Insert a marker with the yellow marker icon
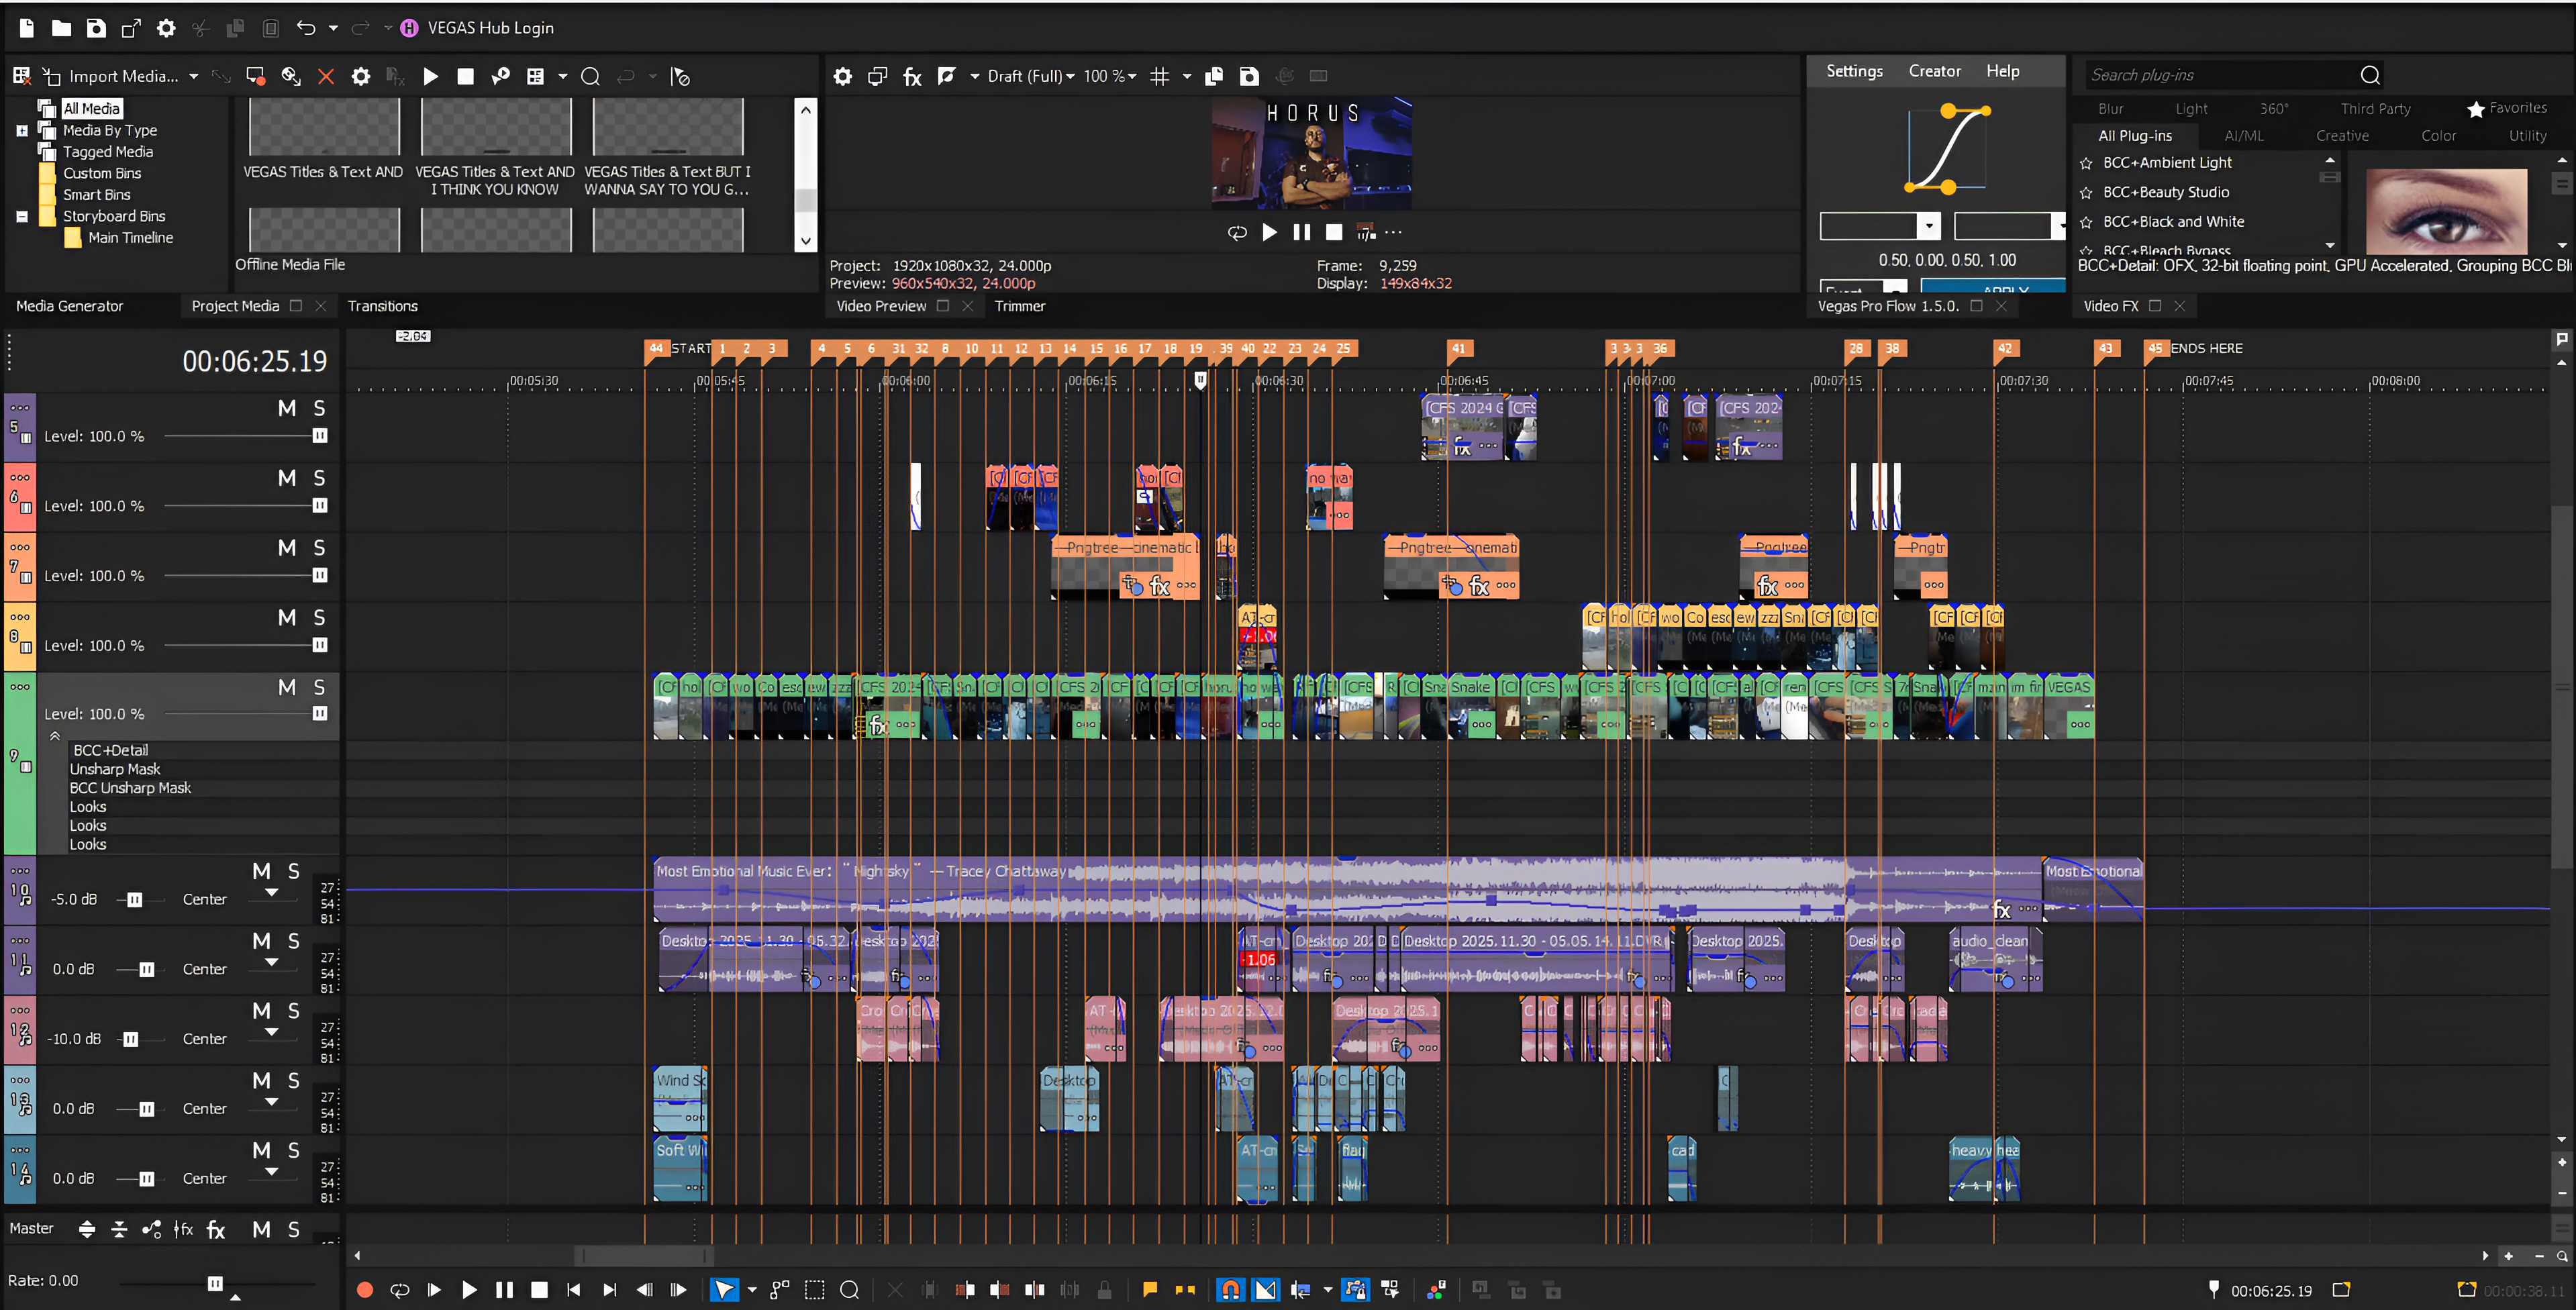This screenshot has width=2576, height=1310. (x=1150, y=1290)
